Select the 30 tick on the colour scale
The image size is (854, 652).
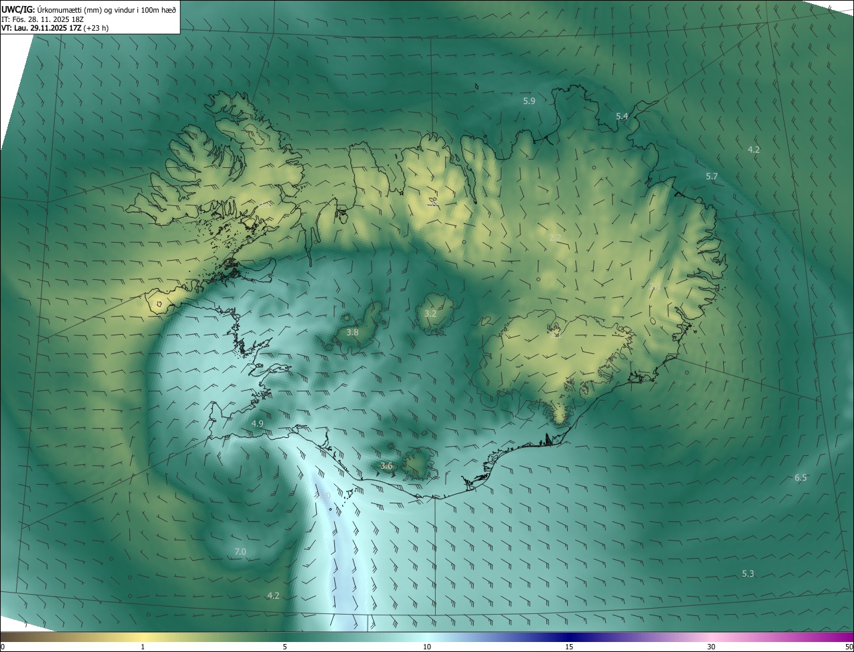[711, 647]
